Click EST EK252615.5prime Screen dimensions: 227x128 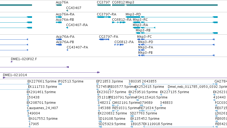point(149,87)
